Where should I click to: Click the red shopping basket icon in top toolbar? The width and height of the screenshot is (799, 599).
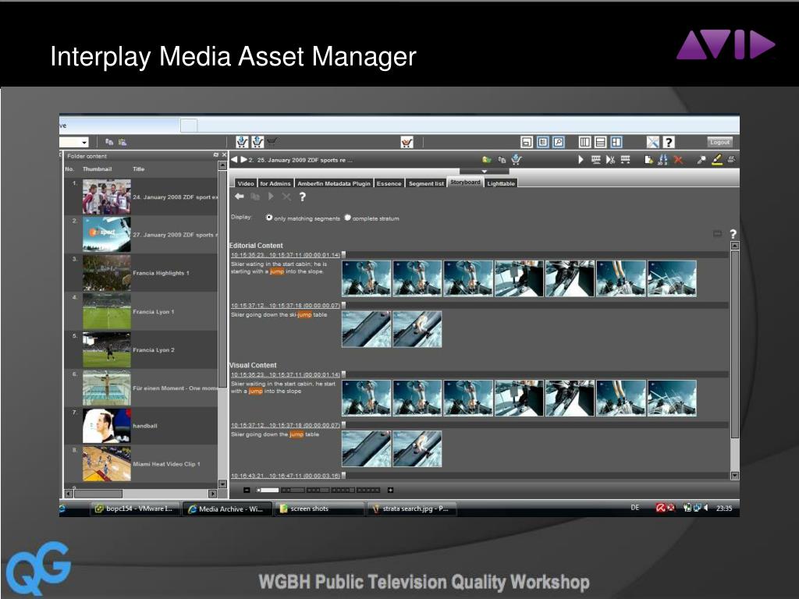point(407,142)
